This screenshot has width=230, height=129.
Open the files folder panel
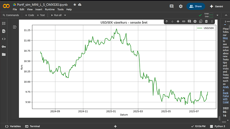coord(4,54)
